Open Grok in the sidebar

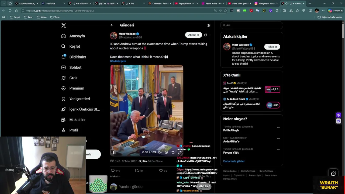click(x=70, y=78)
